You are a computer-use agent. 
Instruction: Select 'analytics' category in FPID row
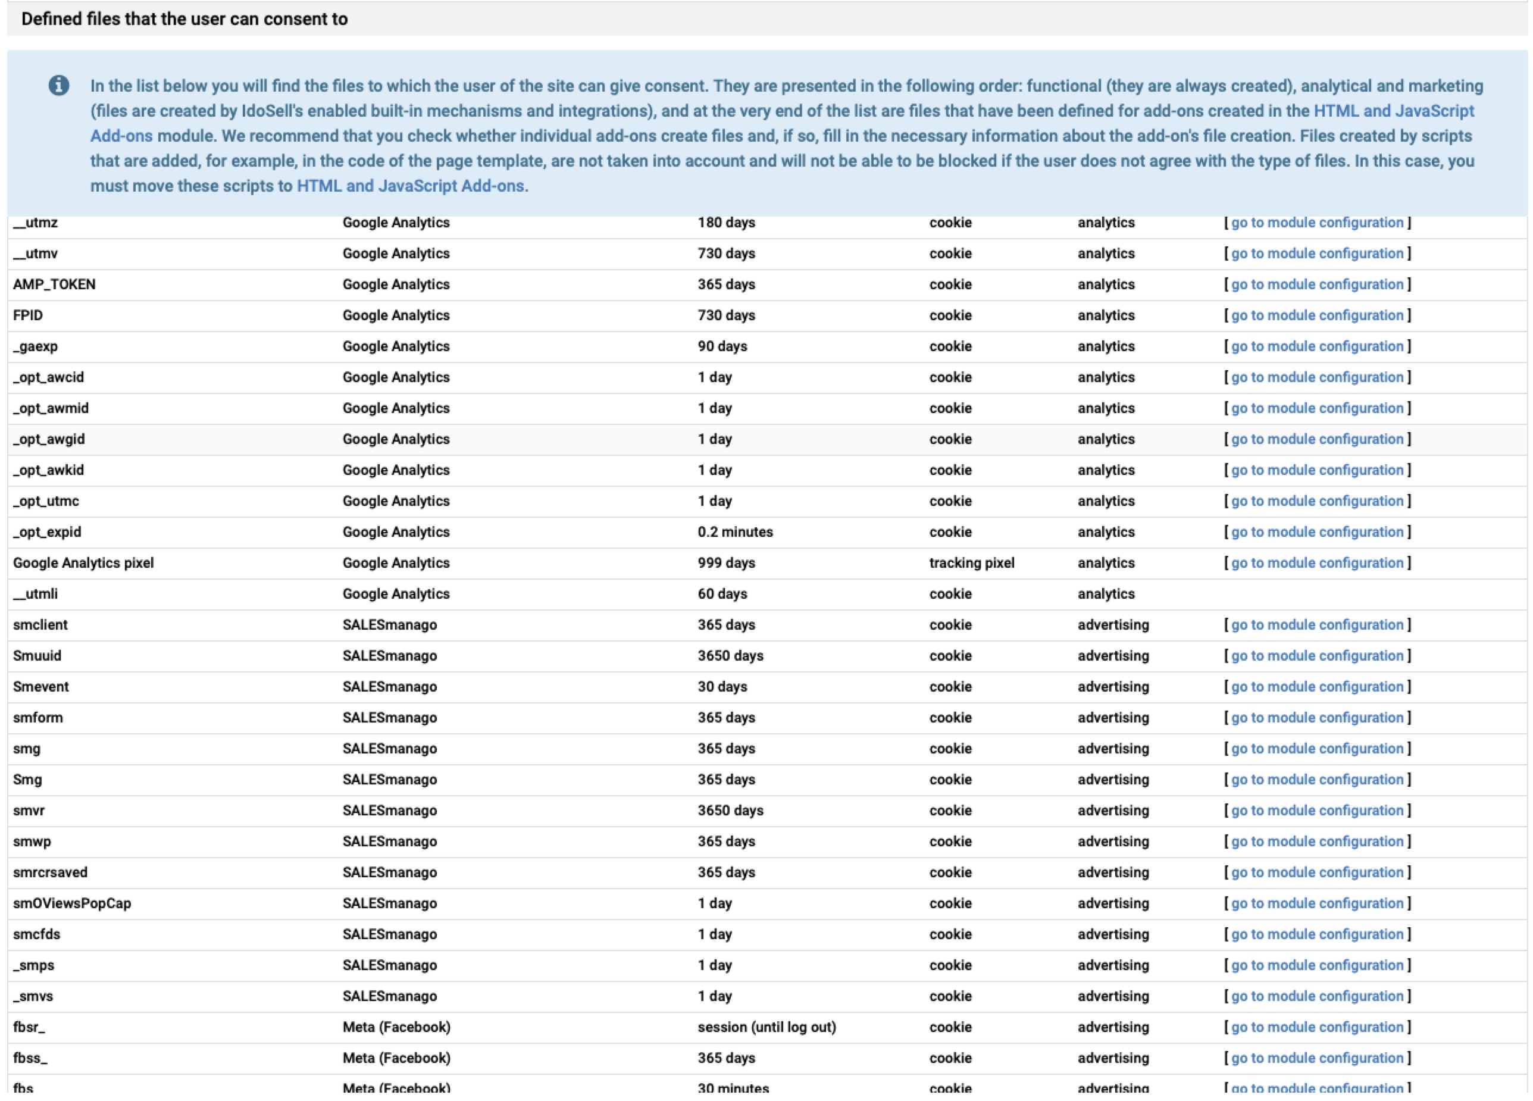point(1106,315)
